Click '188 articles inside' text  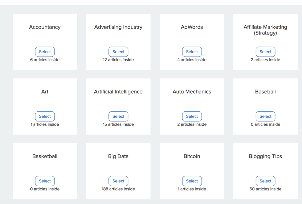tap(118, 189)
